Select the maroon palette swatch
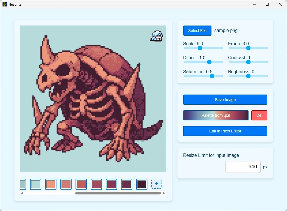The height and width of the screenshot is (211, 287). [111, 184]
